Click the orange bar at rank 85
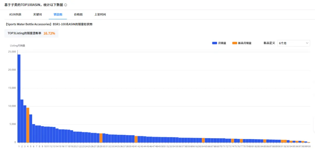Screen dimensions: 315x151 click(265, 141)
